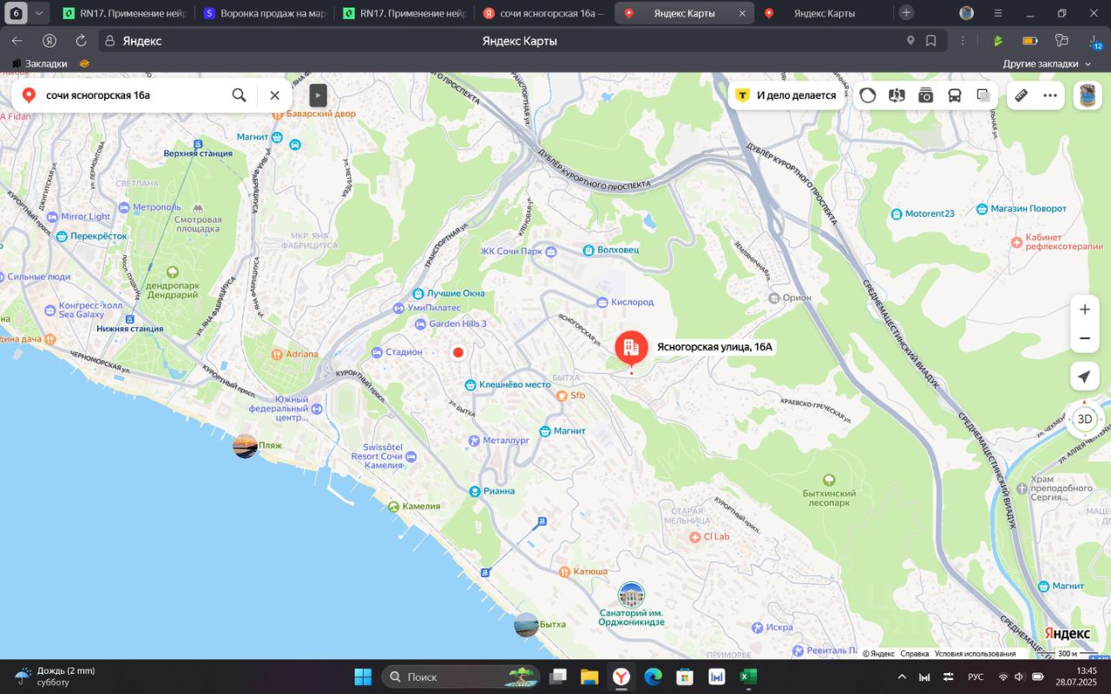Go back to the previous page
This screenshot has height=694, width=1111.
17,41
